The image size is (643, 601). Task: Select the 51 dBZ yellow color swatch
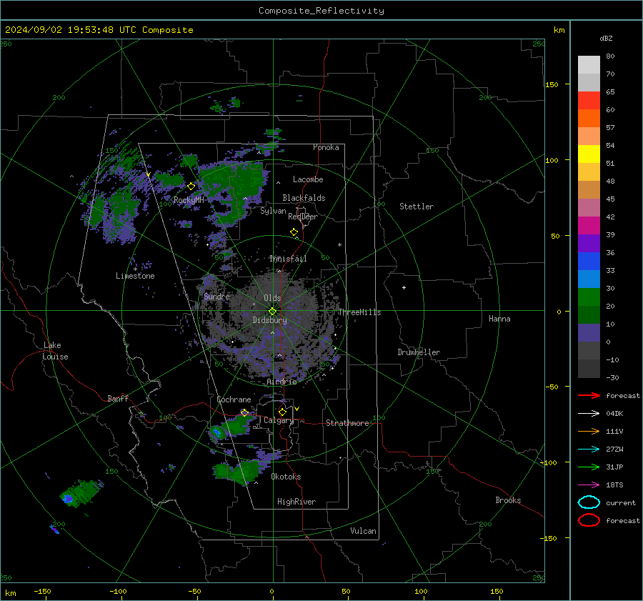589,154
